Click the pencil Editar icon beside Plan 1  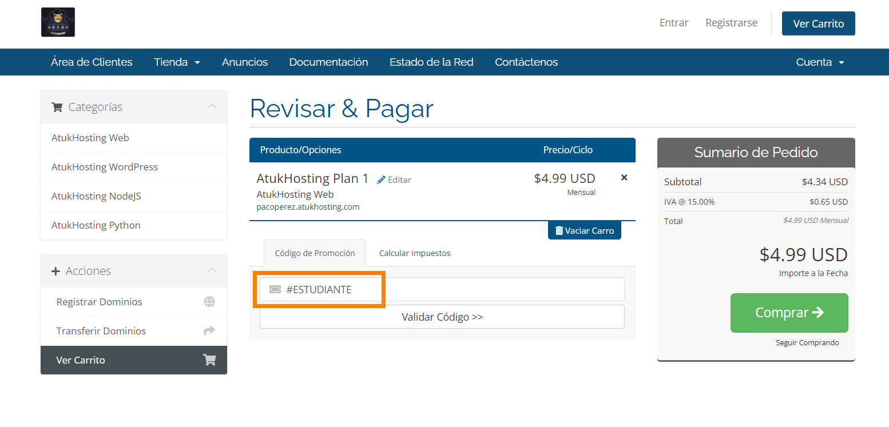(x=382, y=180)
